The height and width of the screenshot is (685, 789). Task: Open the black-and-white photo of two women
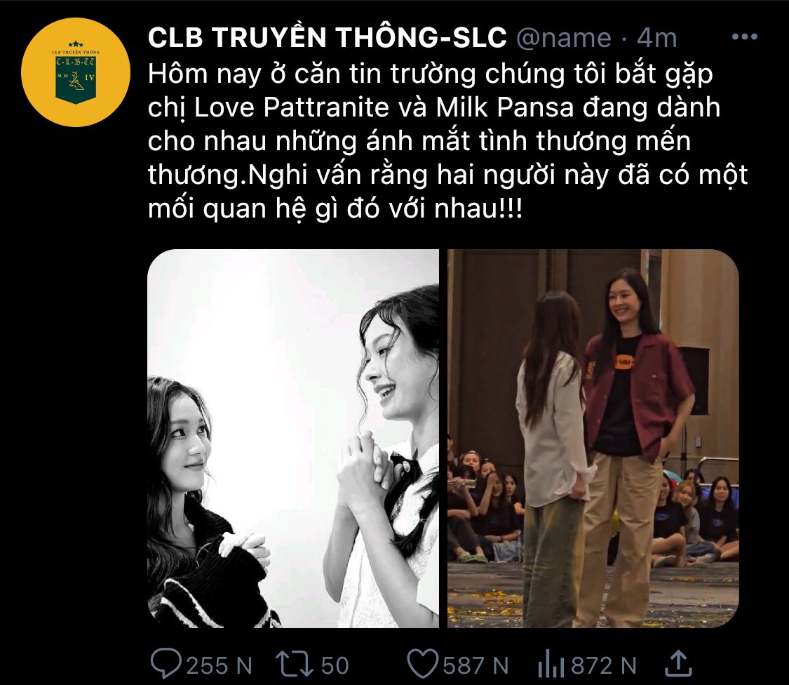pyautogui.click(x=293, y=438)
